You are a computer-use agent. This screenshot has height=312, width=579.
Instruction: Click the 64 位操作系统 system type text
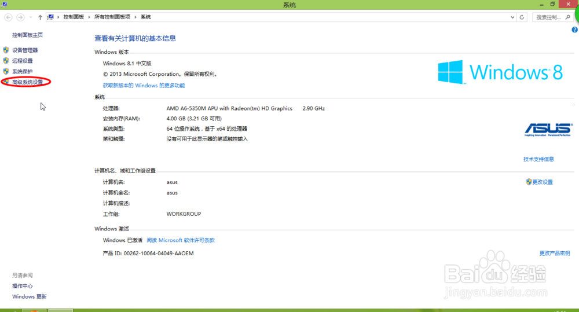point(207,129)
